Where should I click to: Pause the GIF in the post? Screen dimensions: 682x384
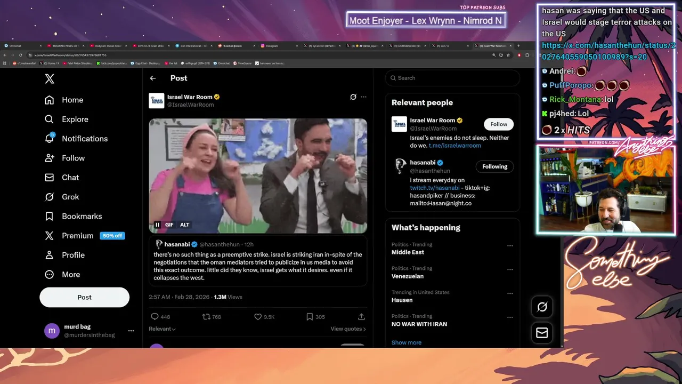[x=158, y=225]
